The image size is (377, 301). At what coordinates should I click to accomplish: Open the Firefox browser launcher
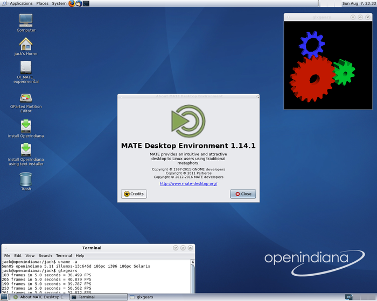click(72, 3)
